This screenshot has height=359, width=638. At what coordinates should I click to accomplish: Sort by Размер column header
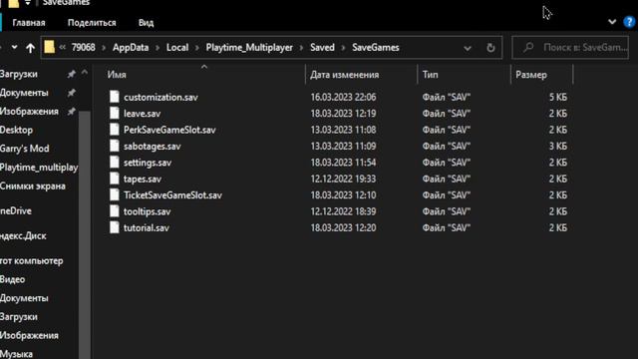coord(531,75)
